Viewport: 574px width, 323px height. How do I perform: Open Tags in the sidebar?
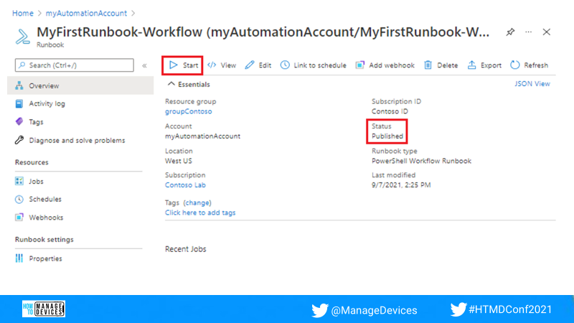click(36, 122)
